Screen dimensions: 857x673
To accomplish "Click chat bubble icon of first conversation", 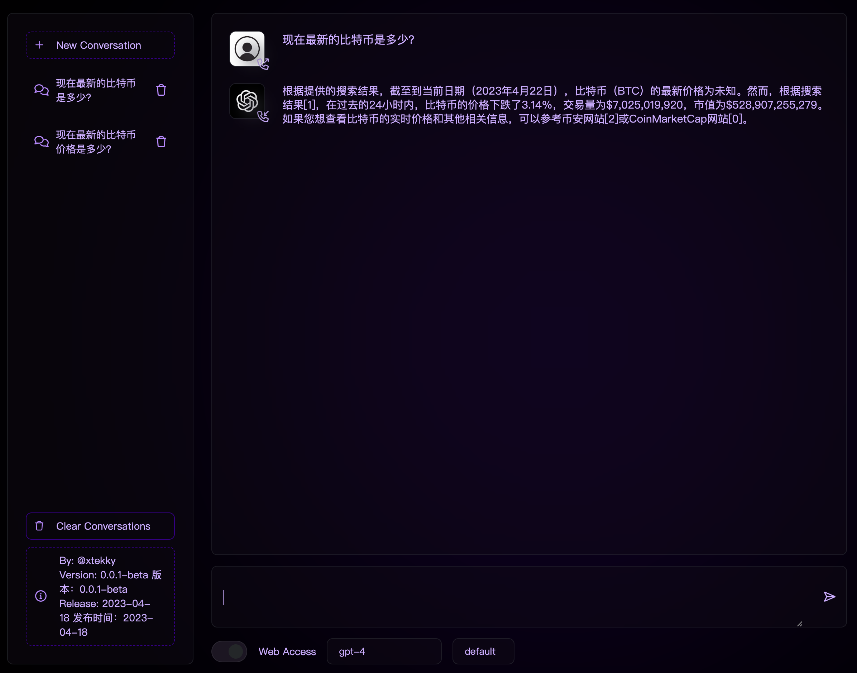I will pyautogui.click(x=41, y=90).
